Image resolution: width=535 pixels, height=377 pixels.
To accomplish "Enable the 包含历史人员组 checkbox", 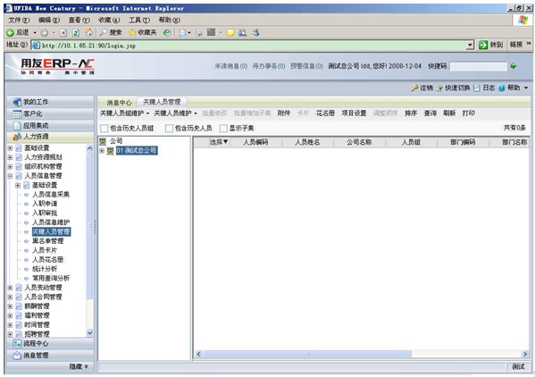I will 104,129.
